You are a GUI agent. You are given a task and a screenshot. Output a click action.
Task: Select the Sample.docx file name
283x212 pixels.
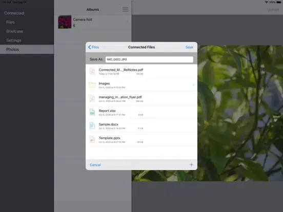click(x=108, y=124)
